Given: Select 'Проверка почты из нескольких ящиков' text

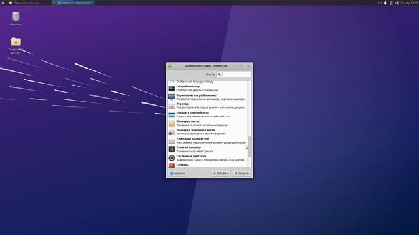Looking at the screenshot, I should 202,125.
